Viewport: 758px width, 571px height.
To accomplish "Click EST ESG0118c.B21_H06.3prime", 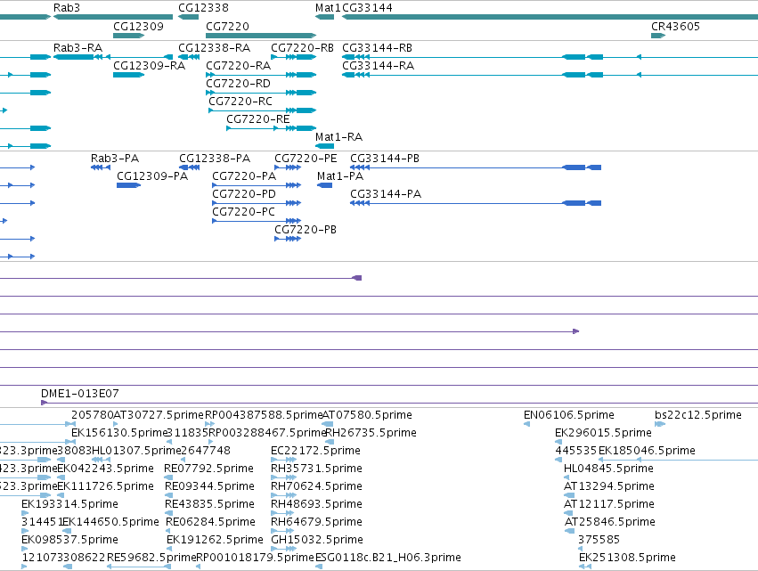I will point(388,557).
